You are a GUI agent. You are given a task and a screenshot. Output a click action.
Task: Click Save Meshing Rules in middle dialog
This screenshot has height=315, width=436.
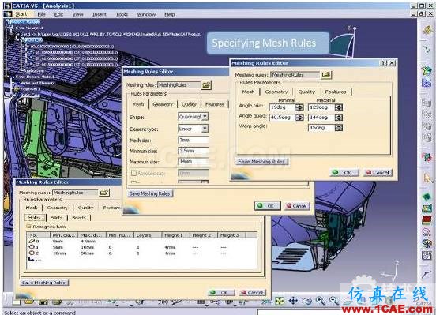(x=149, y=193)
